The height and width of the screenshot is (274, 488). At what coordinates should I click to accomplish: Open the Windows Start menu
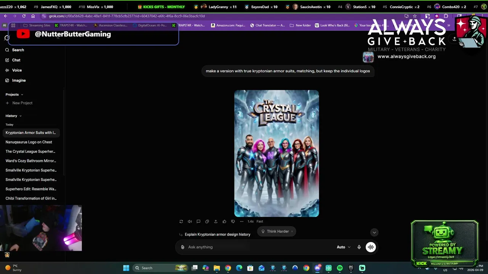(x=126, y=268)
